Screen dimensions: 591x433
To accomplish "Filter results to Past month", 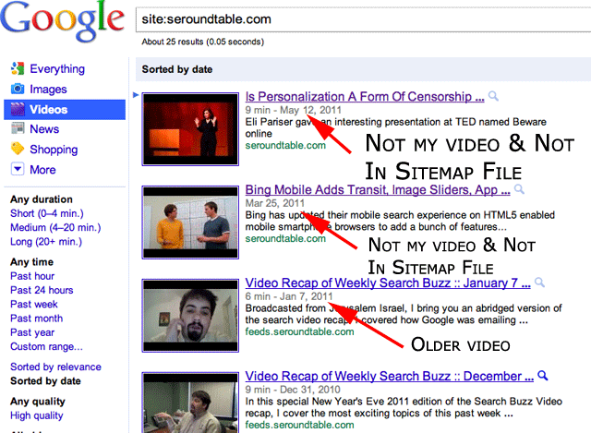I will (37, 319).
